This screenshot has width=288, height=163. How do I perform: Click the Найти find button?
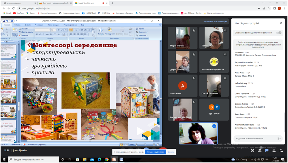pos(140,29)
